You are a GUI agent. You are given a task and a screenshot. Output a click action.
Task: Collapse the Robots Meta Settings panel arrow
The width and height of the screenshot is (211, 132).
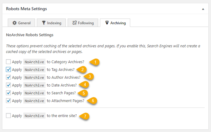coord(203,9)
